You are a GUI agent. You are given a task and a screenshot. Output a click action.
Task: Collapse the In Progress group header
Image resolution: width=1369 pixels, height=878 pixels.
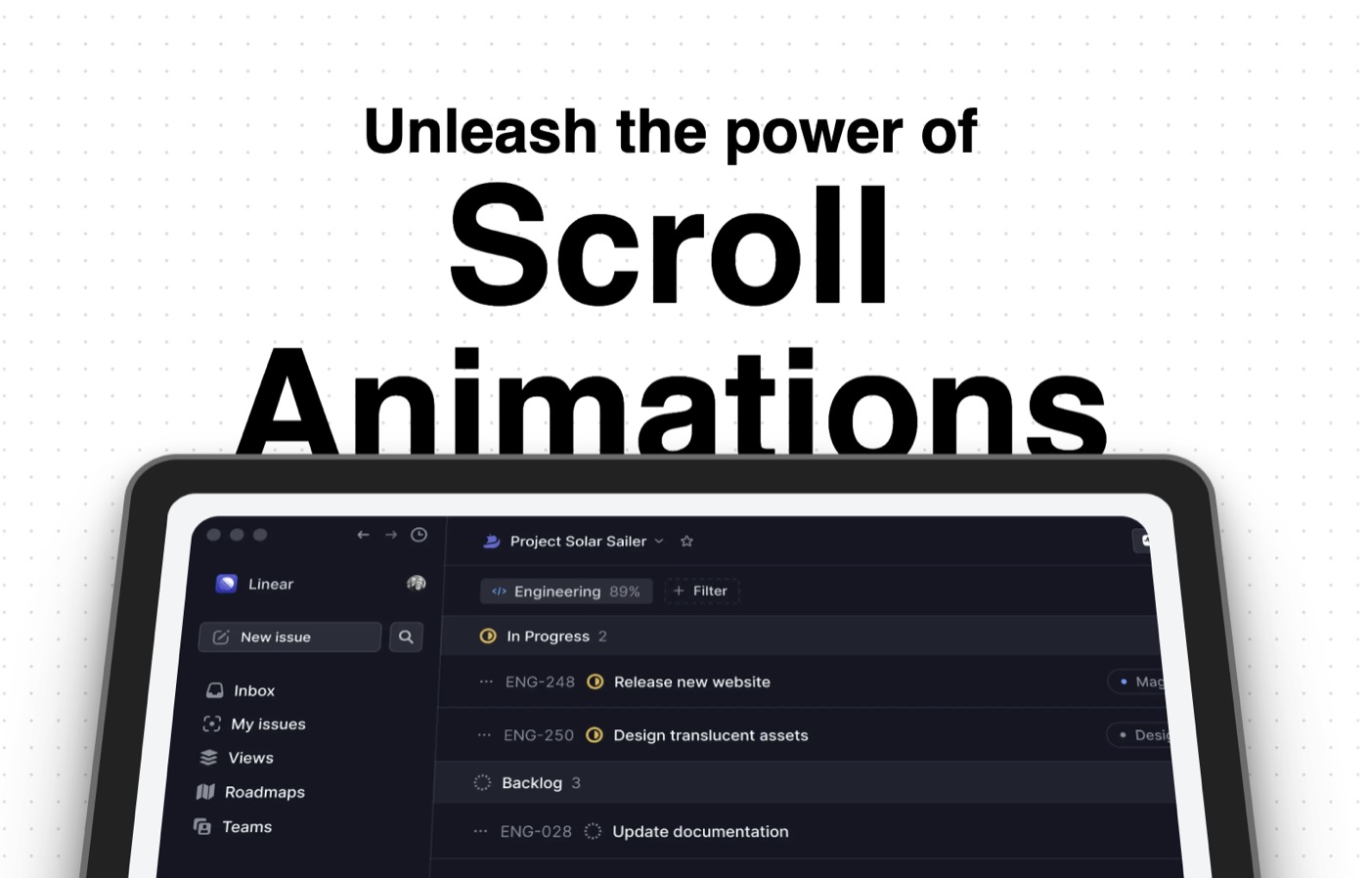click(x=802, y=637)
